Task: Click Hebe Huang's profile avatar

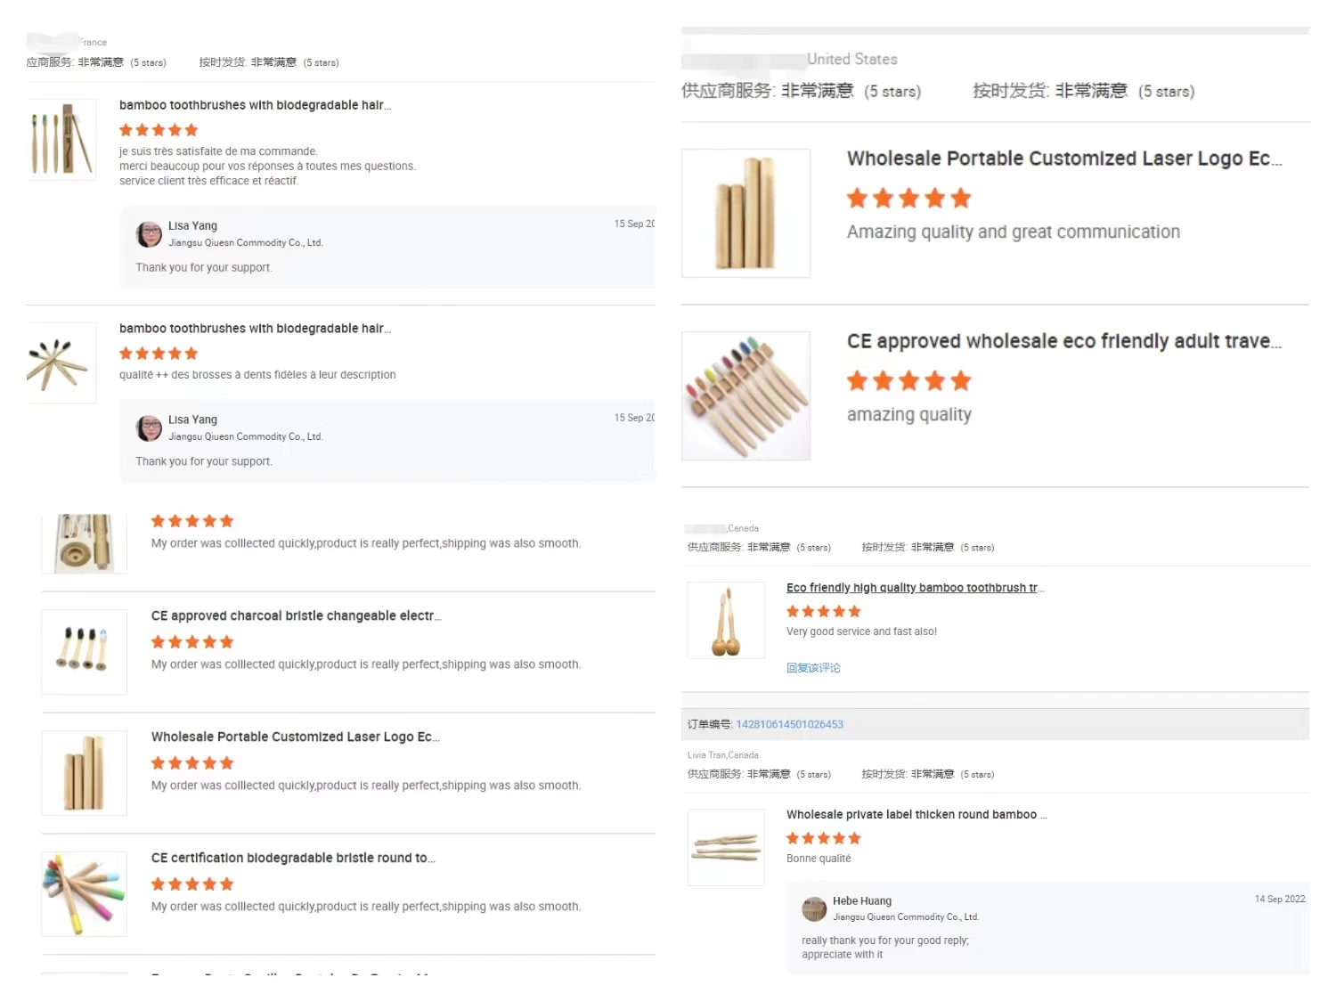Action: (x=814, y=908)
